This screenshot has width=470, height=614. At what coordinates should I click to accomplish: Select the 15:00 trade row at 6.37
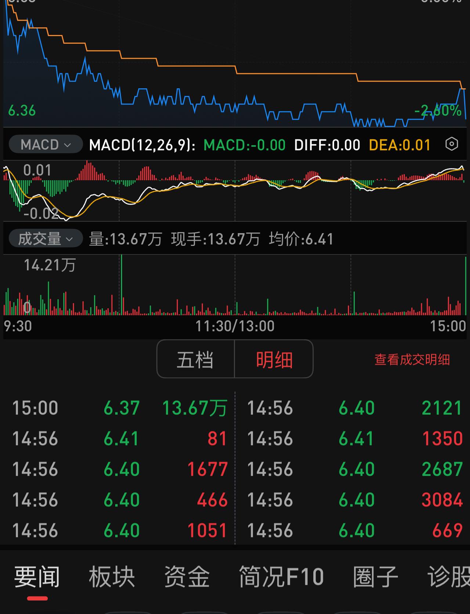point(119,408)
